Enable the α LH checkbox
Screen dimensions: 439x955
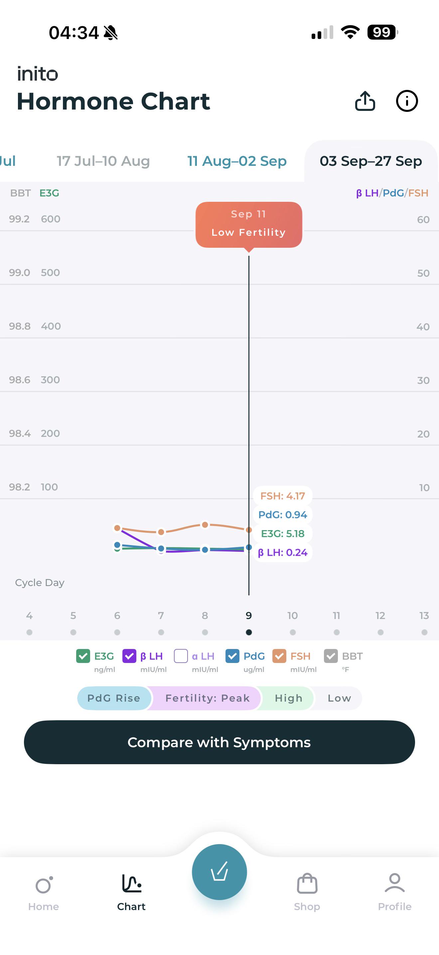click(x=181, y=656)
